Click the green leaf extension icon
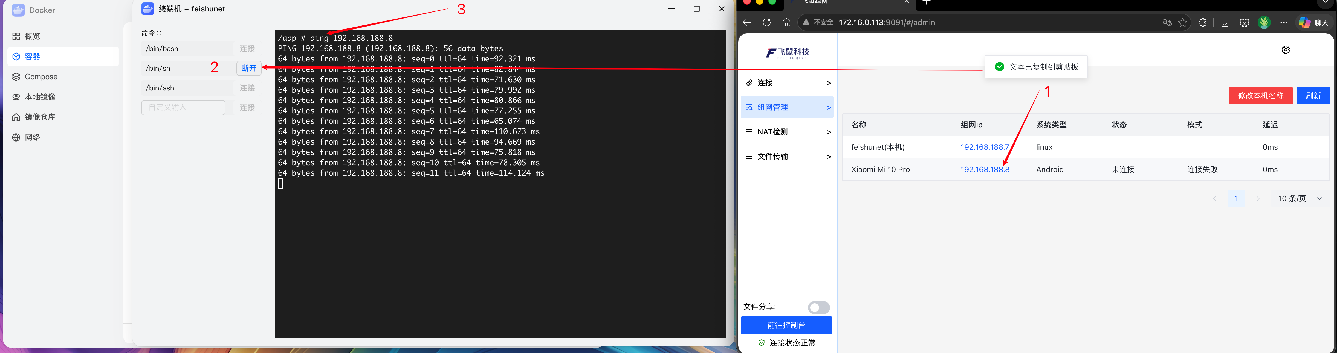The width and height of the screenshot is (1337, 353). click(x=1264, y=22)
